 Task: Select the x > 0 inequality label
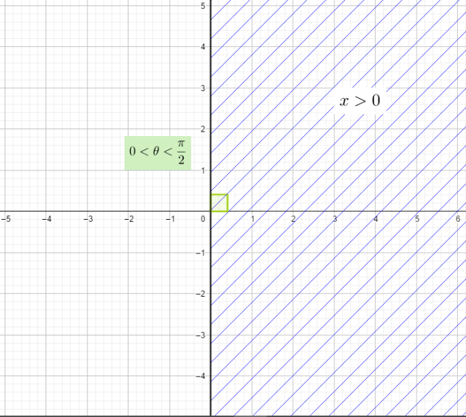(360, 101)
